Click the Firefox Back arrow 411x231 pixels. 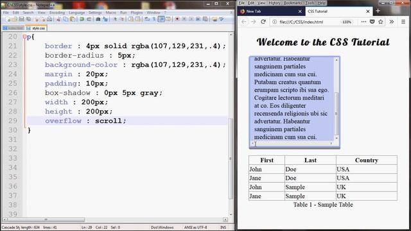[x=244, y=22]
